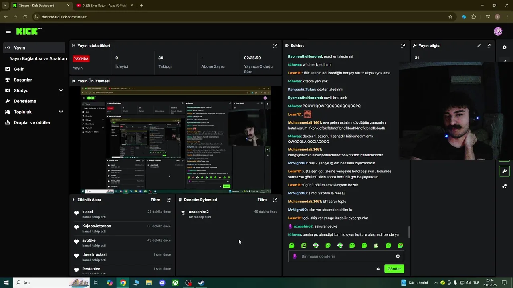Reload the browser page
513x288 pixels.
[25, 17]
